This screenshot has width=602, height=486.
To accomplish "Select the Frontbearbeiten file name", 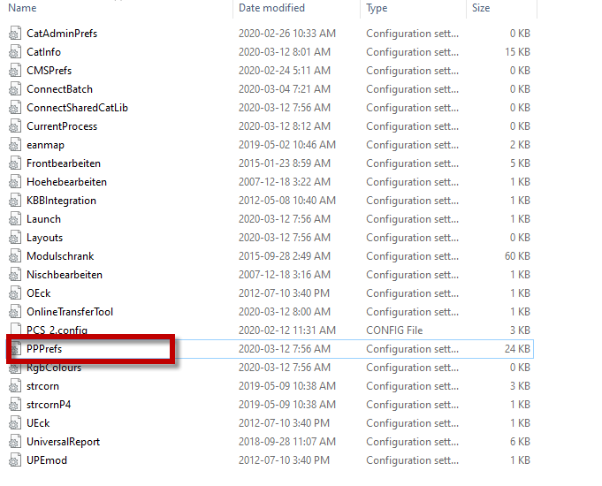I will click(64, 163).
